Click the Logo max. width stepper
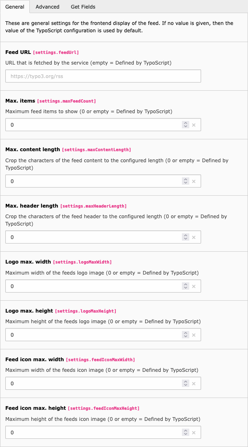This screenshot has width=248, height=447. [x=186, y=286]
